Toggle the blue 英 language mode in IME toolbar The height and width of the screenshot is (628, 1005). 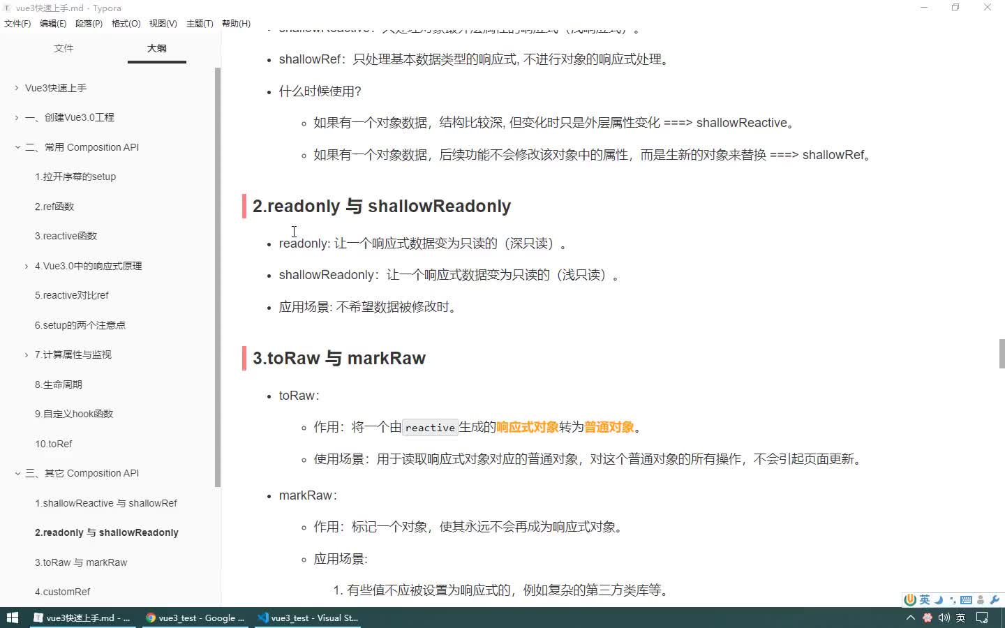[x=925, y=599]
